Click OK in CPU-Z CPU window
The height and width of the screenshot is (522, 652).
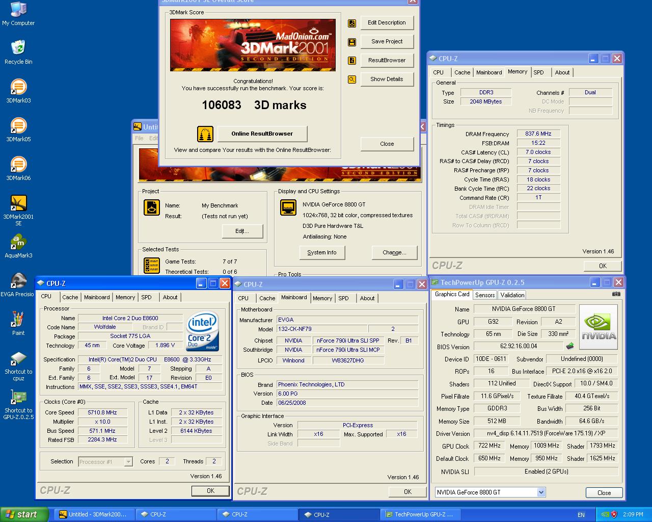point(210,491)
